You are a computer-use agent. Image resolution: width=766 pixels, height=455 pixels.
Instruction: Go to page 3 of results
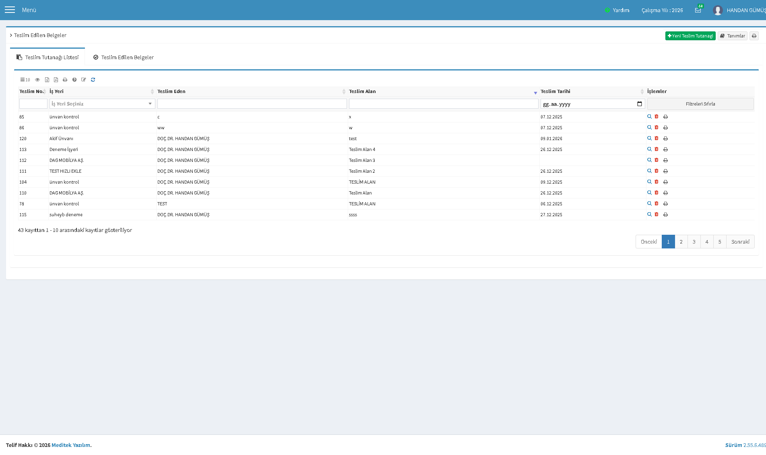694,242
